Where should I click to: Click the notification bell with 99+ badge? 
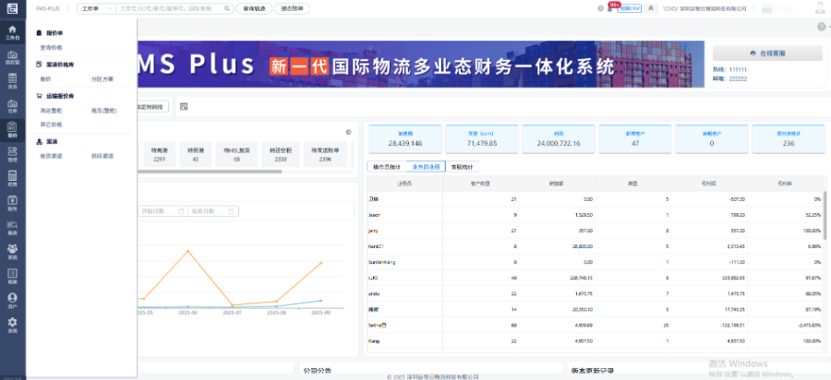608,8
